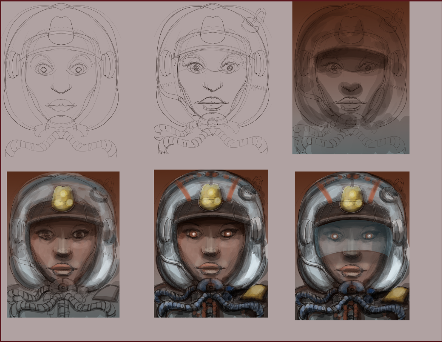The height and width of the screenshot is (342, 442).
Task: Click the yellow cap badge in first colored portrait
Action: (x=63, y=198)
